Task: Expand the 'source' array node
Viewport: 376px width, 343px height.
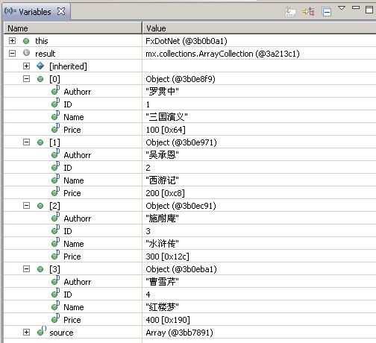Action: pyautogui.click(x=26, y=333)
